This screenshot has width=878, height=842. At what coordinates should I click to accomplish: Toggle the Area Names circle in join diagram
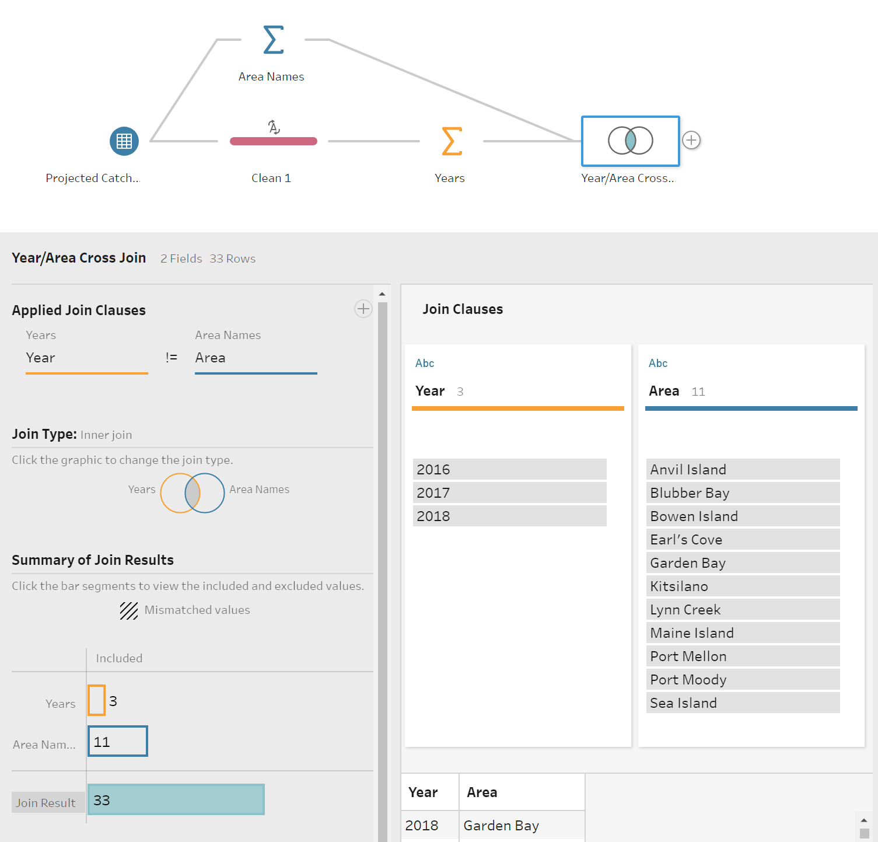tap(211, 493)
